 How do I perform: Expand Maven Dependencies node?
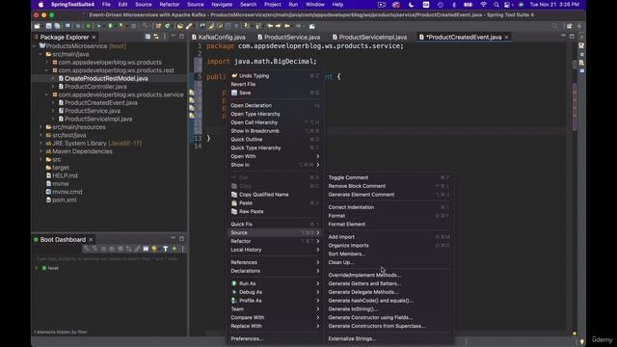point(40,151)
